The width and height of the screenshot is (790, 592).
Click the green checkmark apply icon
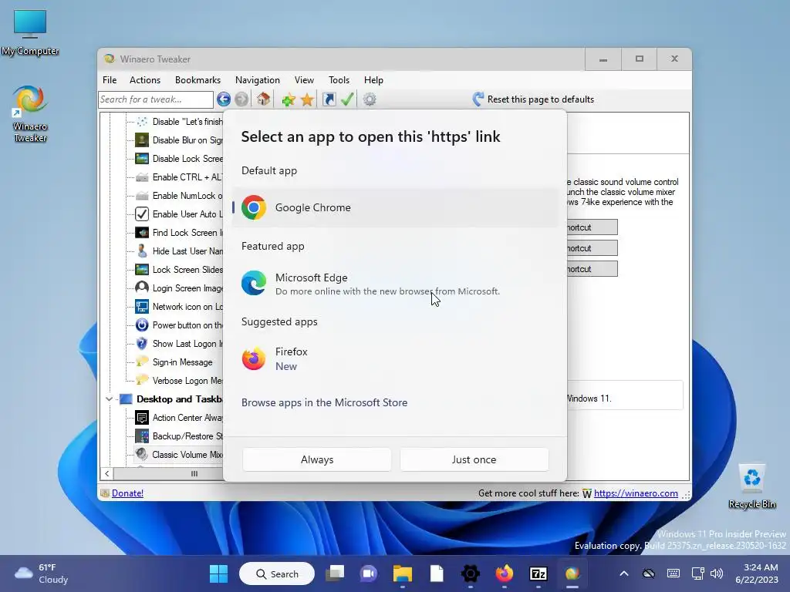click(347, 99)
